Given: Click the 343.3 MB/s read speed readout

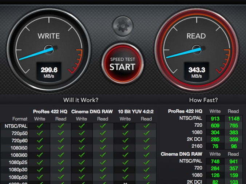Looking at the screenshot, I should pyautogui.click(x=197, y=72).
